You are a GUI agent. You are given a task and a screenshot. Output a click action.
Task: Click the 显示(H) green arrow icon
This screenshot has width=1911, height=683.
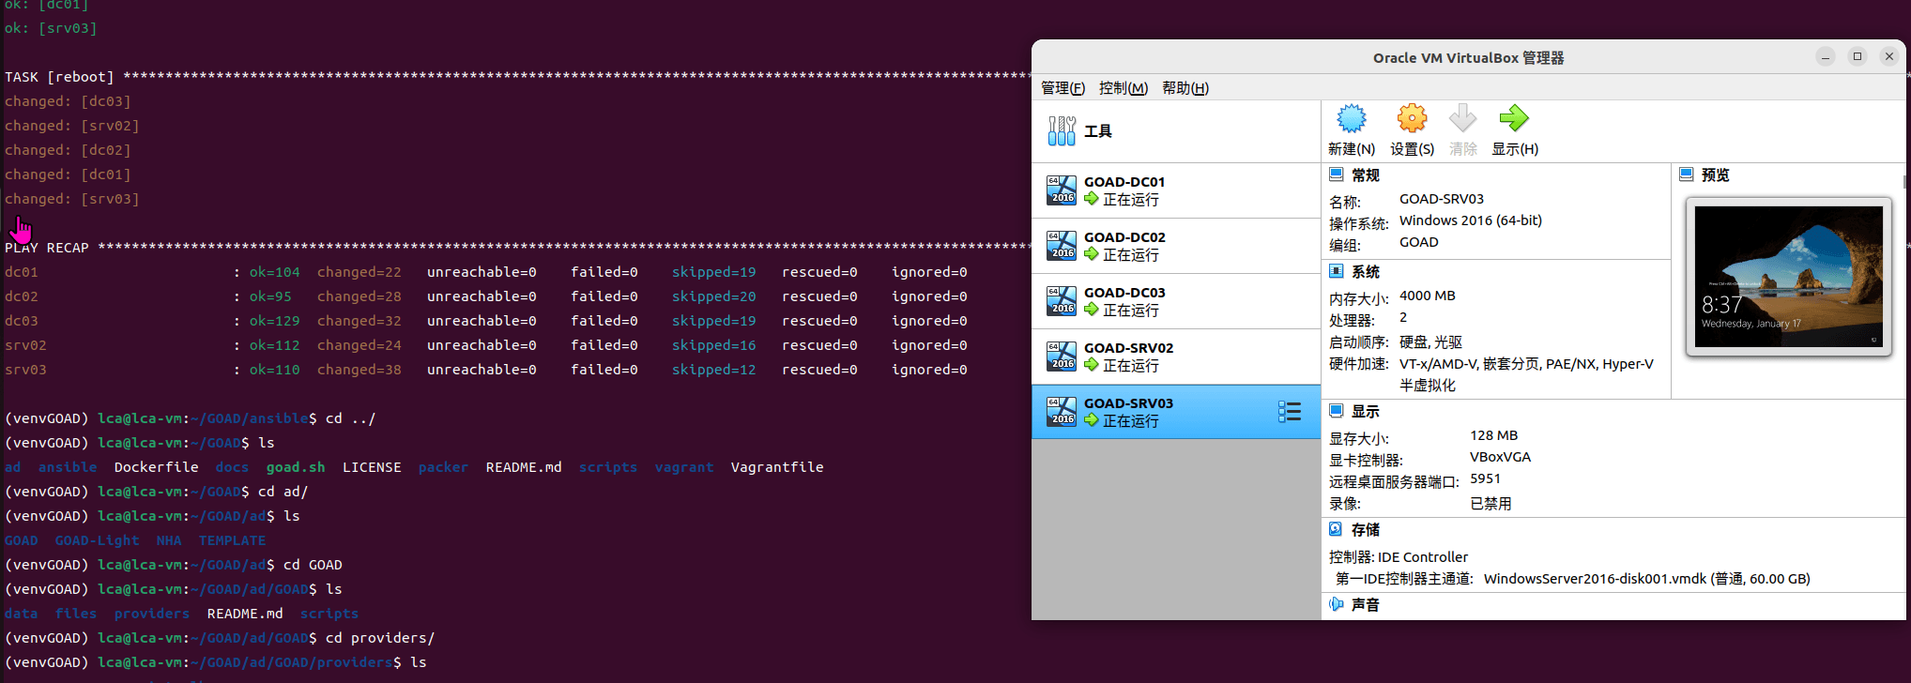click(x=1514, y=119)
